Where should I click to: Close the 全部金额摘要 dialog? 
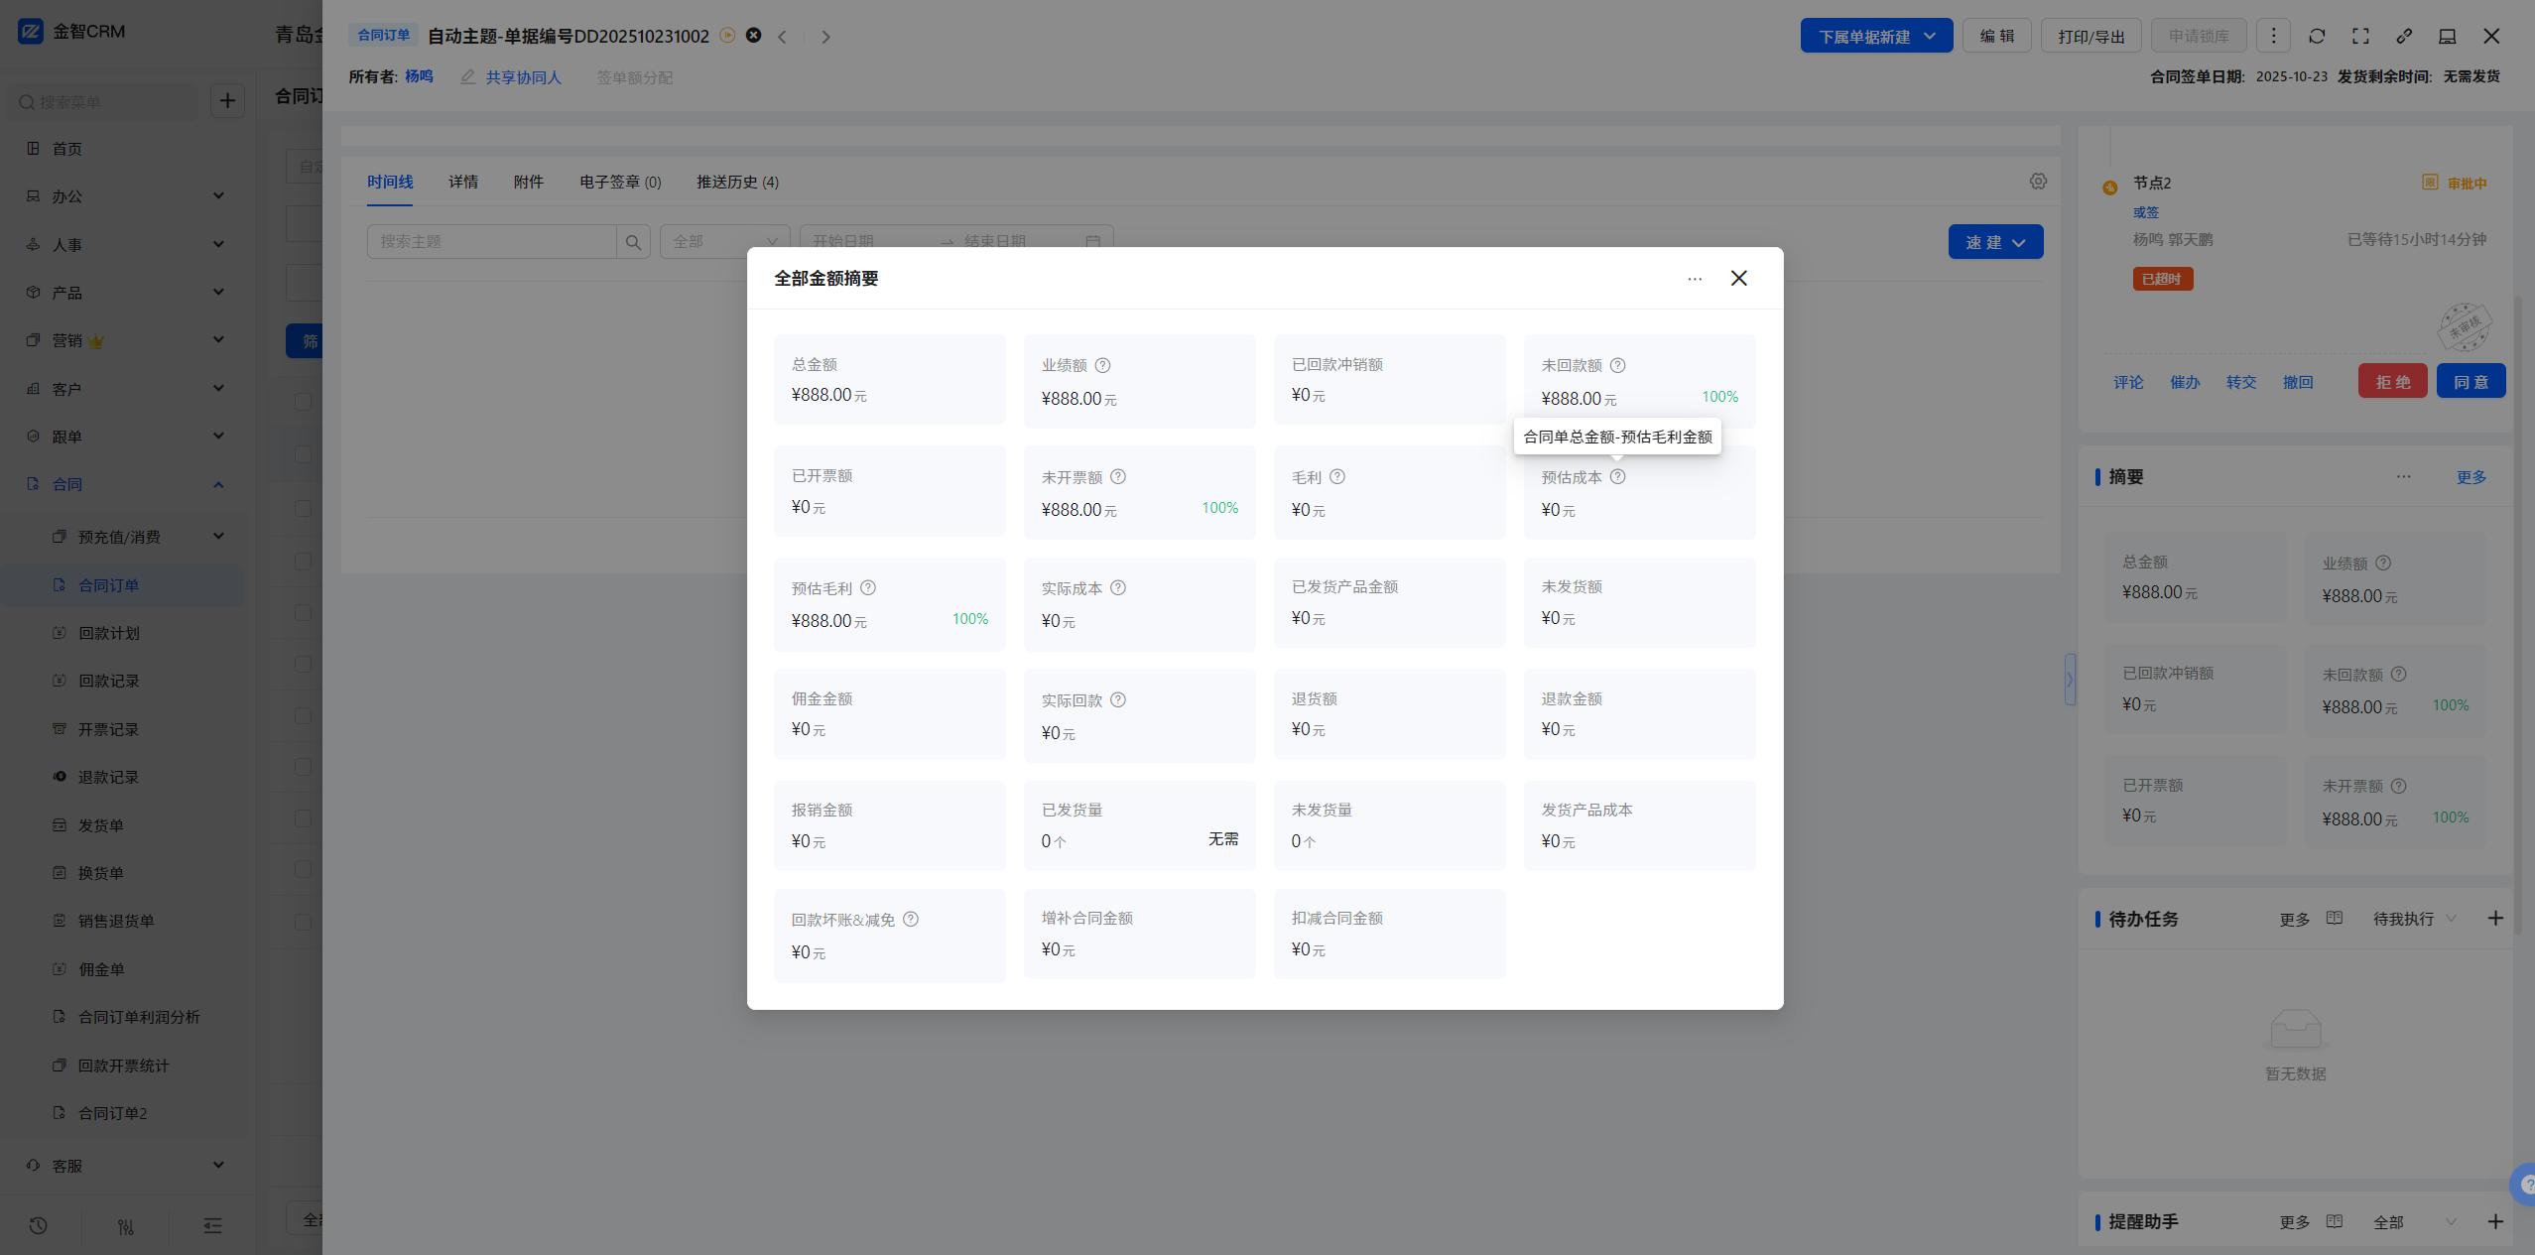(1738, 279)
